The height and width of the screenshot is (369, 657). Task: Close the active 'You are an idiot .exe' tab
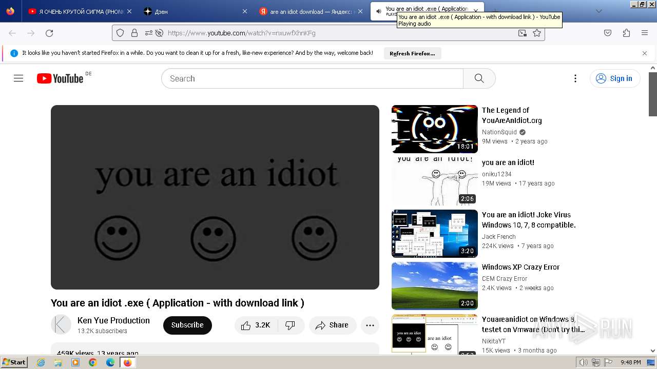click(476, 11)
